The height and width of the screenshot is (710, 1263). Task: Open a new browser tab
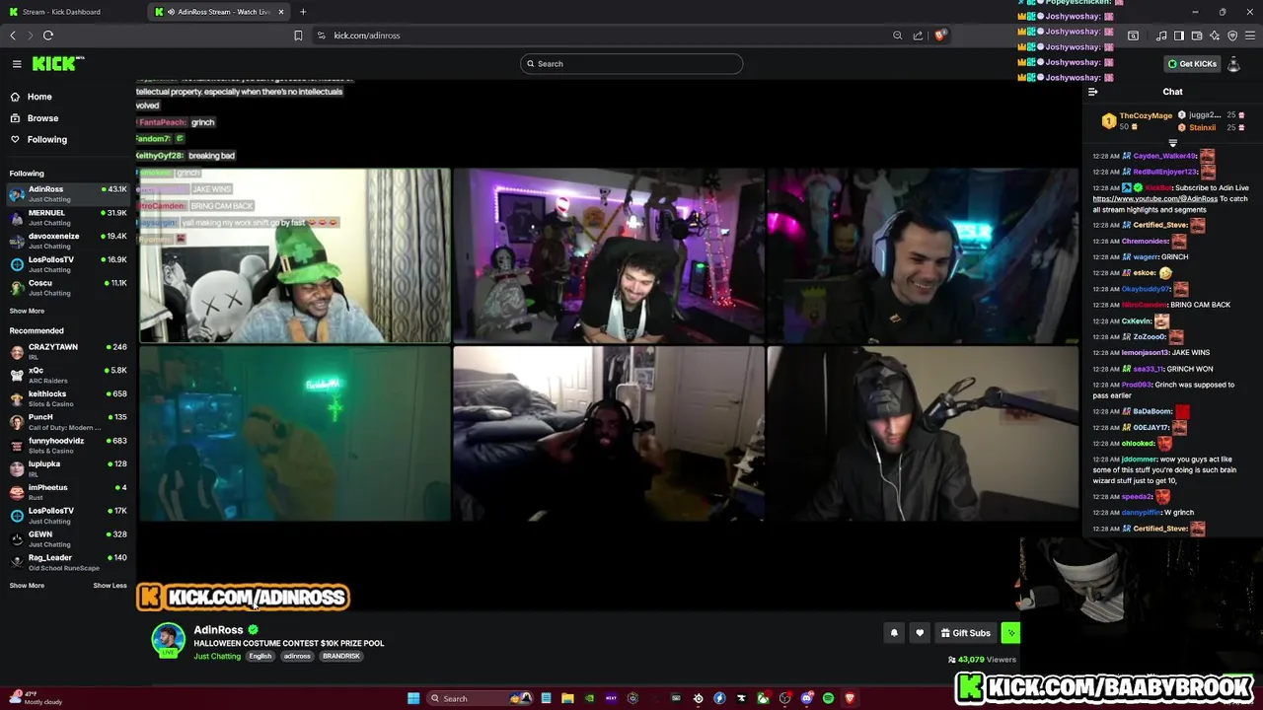[303, 12]
